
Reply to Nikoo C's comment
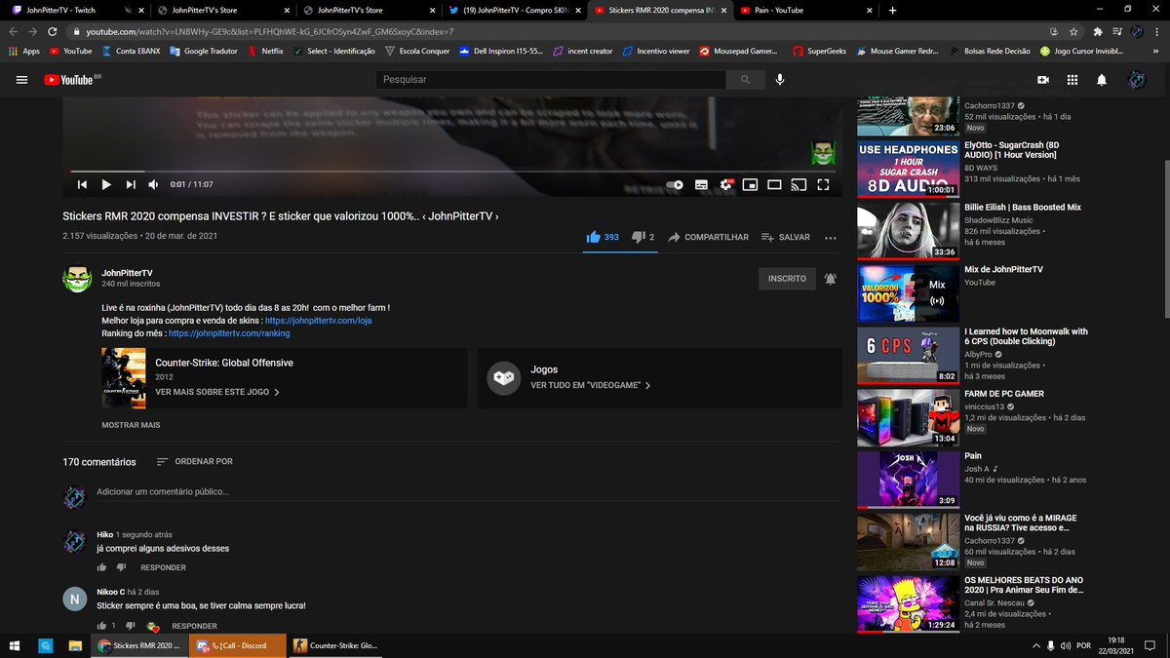tap(194, 626)
